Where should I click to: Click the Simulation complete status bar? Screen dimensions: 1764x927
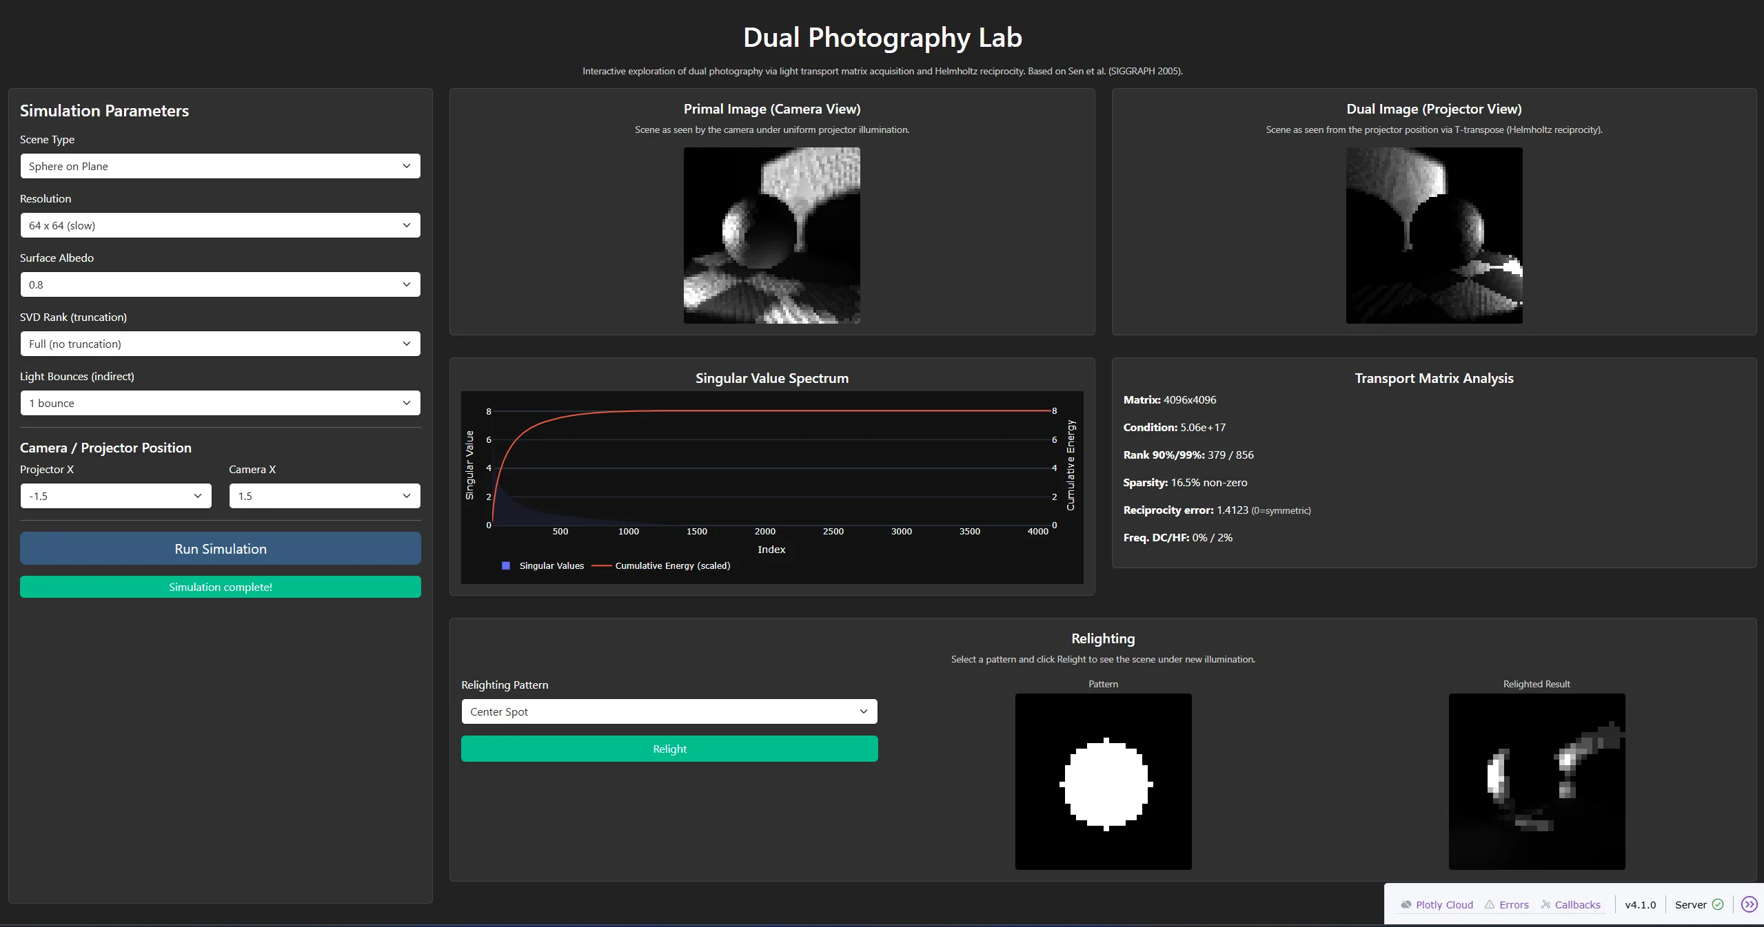219,587
